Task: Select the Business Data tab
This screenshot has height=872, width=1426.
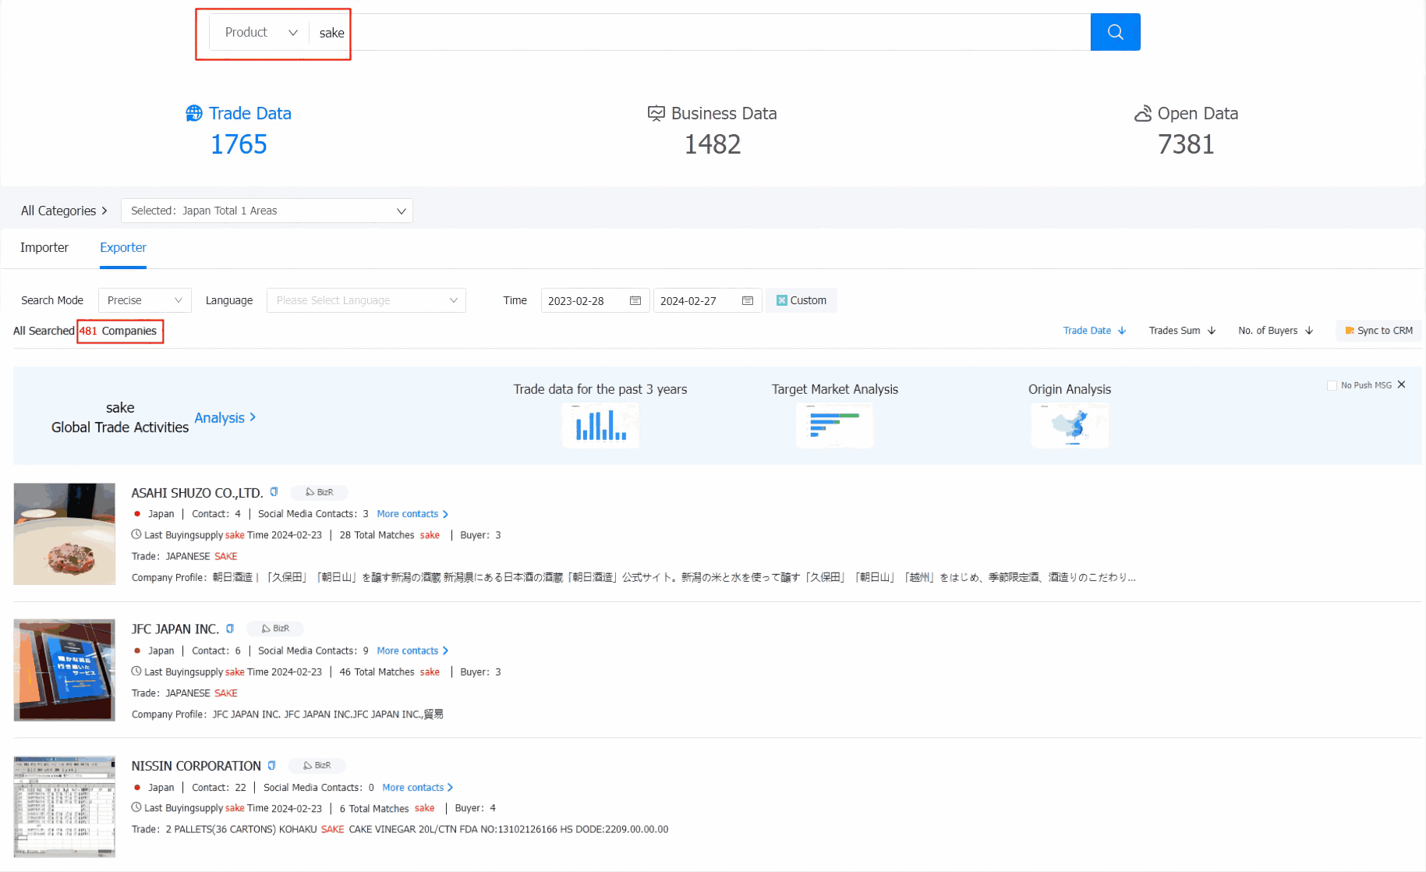Action: point(713,114)
